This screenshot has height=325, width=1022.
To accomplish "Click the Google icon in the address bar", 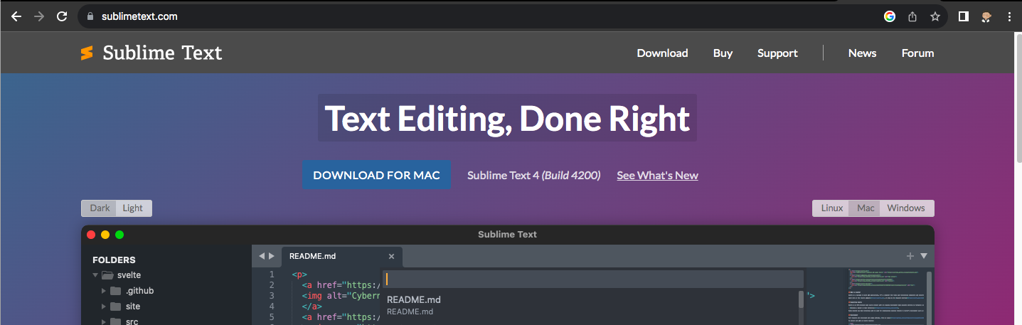I will 890,16.
